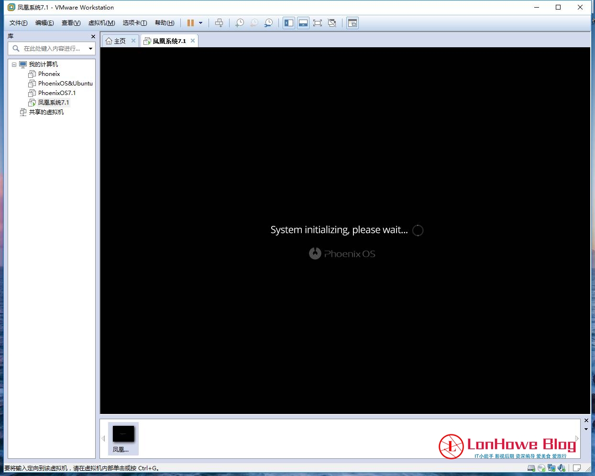Click the sound card status icon

[x=562, y=468]
